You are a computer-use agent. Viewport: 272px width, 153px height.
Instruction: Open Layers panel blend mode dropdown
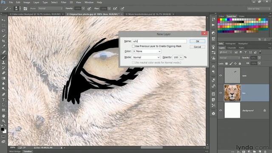click(229, 58)
